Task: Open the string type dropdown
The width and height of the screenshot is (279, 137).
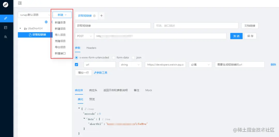Action: [x=130, y=65]
